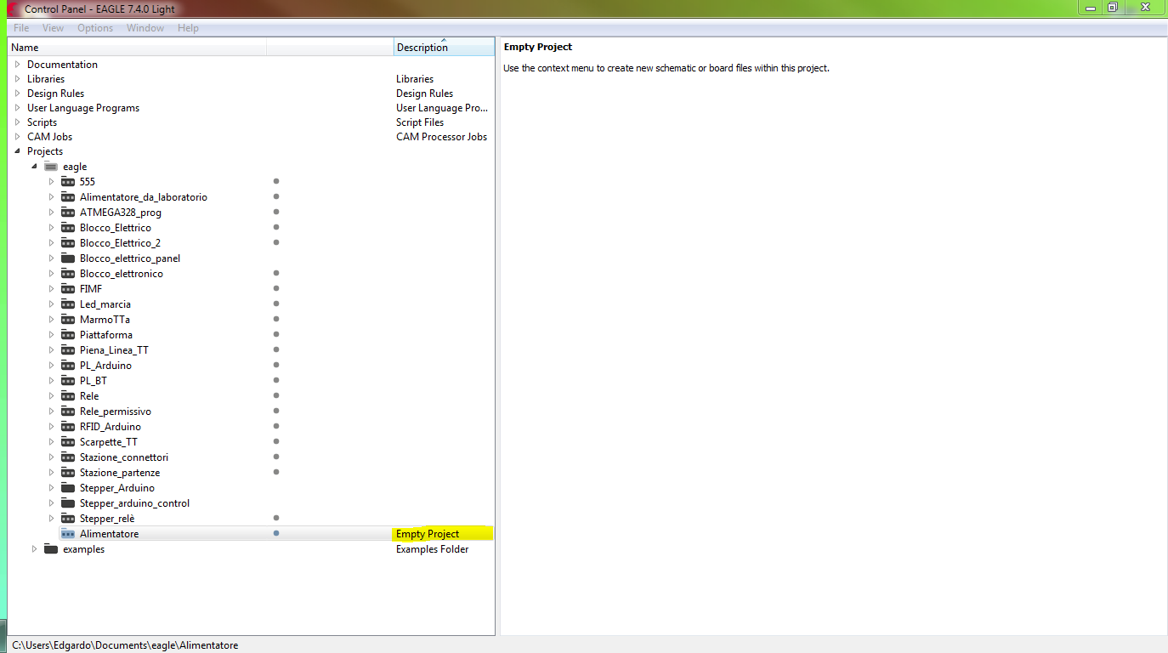Click the Blocco_elettrico_panel folder icon
Viewport: 1168px width, 653px height.
[x=68, y=258]
